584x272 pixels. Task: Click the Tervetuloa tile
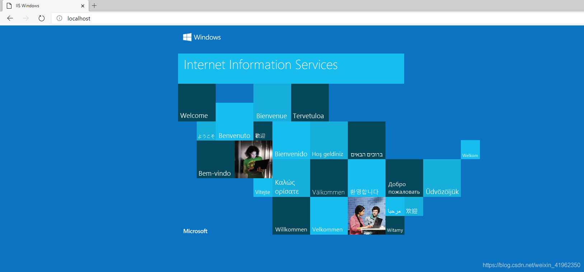(x=310, y=102)
